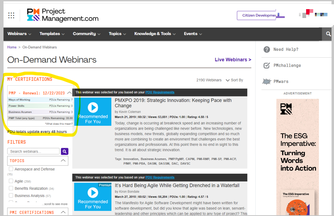Click the ProjectManagement.com logo
Viewport: 334px width, 216px height.
pos(63,15)
